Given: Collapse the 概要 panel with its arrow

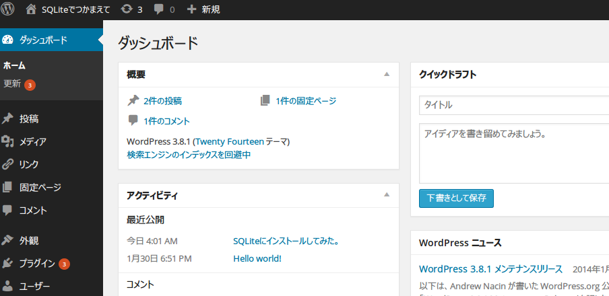Looking at the screenshot, I should coord(387,74).
